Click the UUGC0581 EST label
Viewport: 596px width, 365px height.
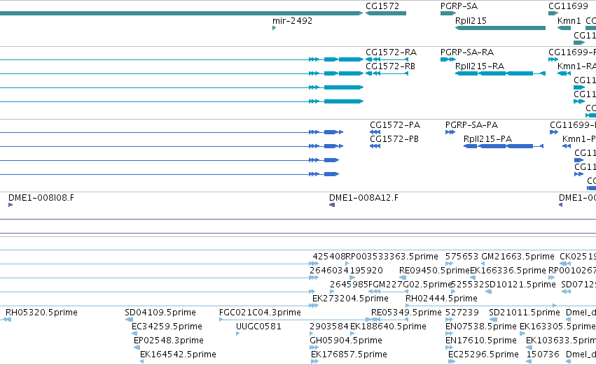tap(258, 327)
